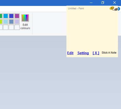The width and height of the screenshot is (121, 109).
Task: Pick the lime colour swatch
Action: click(1, 22)
